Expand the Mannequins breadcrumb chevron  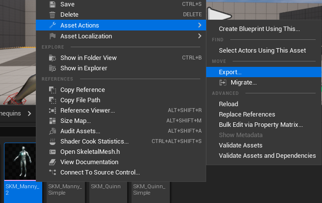[29, 114]
